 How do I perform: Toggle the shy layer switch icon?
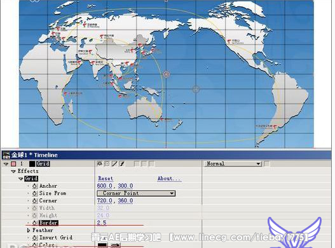[x=100, y=164]
